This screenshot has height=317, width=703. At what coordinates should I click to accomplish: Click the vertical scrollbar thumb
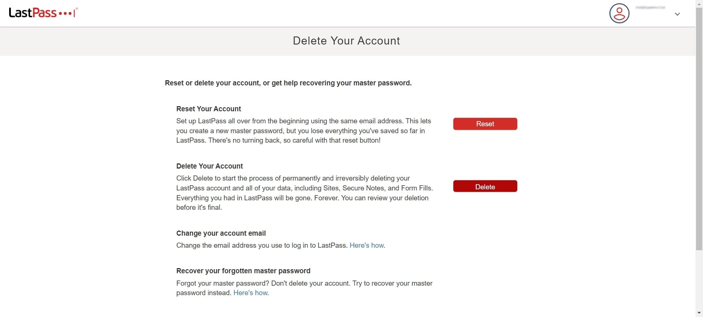(699, 128)
